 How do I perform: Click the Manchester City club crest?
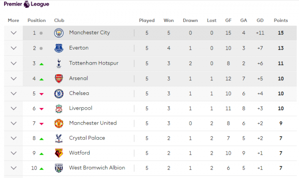59,33
